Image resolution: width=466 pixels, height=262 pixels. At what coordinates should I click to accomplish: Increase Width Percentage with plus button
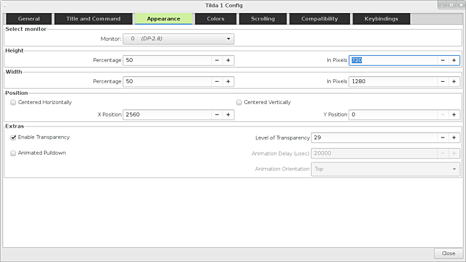[x=228, y=81]
